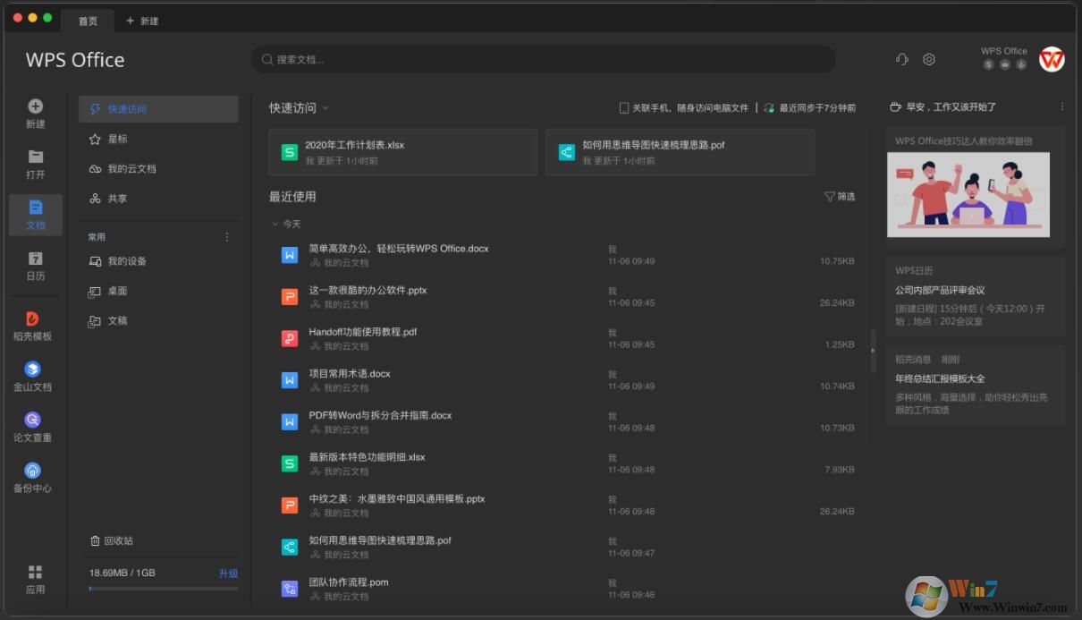The height and width of the screenshot is (620, 1082).
Task: Click the WPS user avatar
Action: point(1052,59)
